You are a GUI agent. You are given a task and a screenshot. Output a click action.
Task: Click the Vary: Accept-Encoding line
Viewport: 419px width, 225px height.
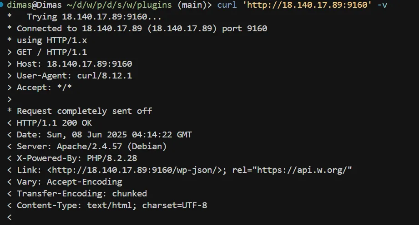click(70, 182)
